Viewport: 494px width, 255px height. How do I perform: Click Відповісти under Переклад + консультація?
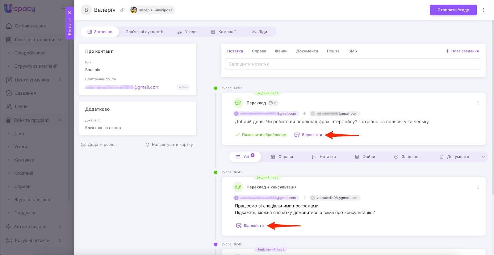(x=250, y=226)
